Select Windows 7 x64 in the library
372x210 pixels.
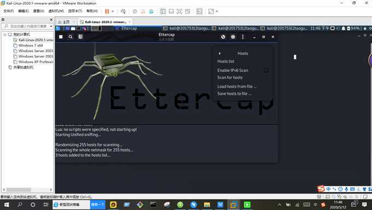(31, 45)
